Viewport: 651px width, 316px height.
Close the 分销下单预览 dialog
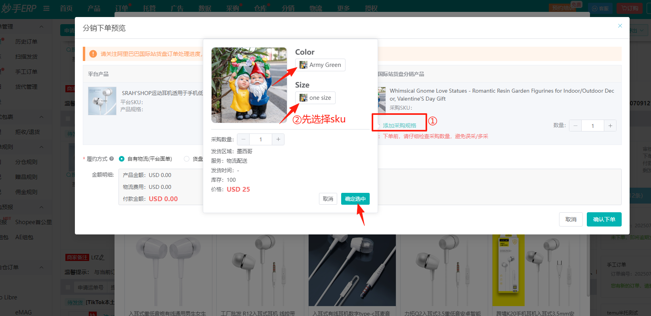pyautogui.click(x=620, y=26)
